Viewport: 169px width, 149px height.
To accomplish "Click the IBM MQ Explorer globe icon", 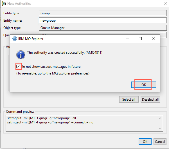I will coord(15,39).
